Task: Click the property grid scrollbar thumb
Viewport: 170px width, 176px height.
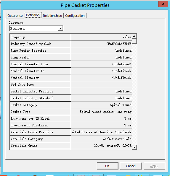Action: 134,41
